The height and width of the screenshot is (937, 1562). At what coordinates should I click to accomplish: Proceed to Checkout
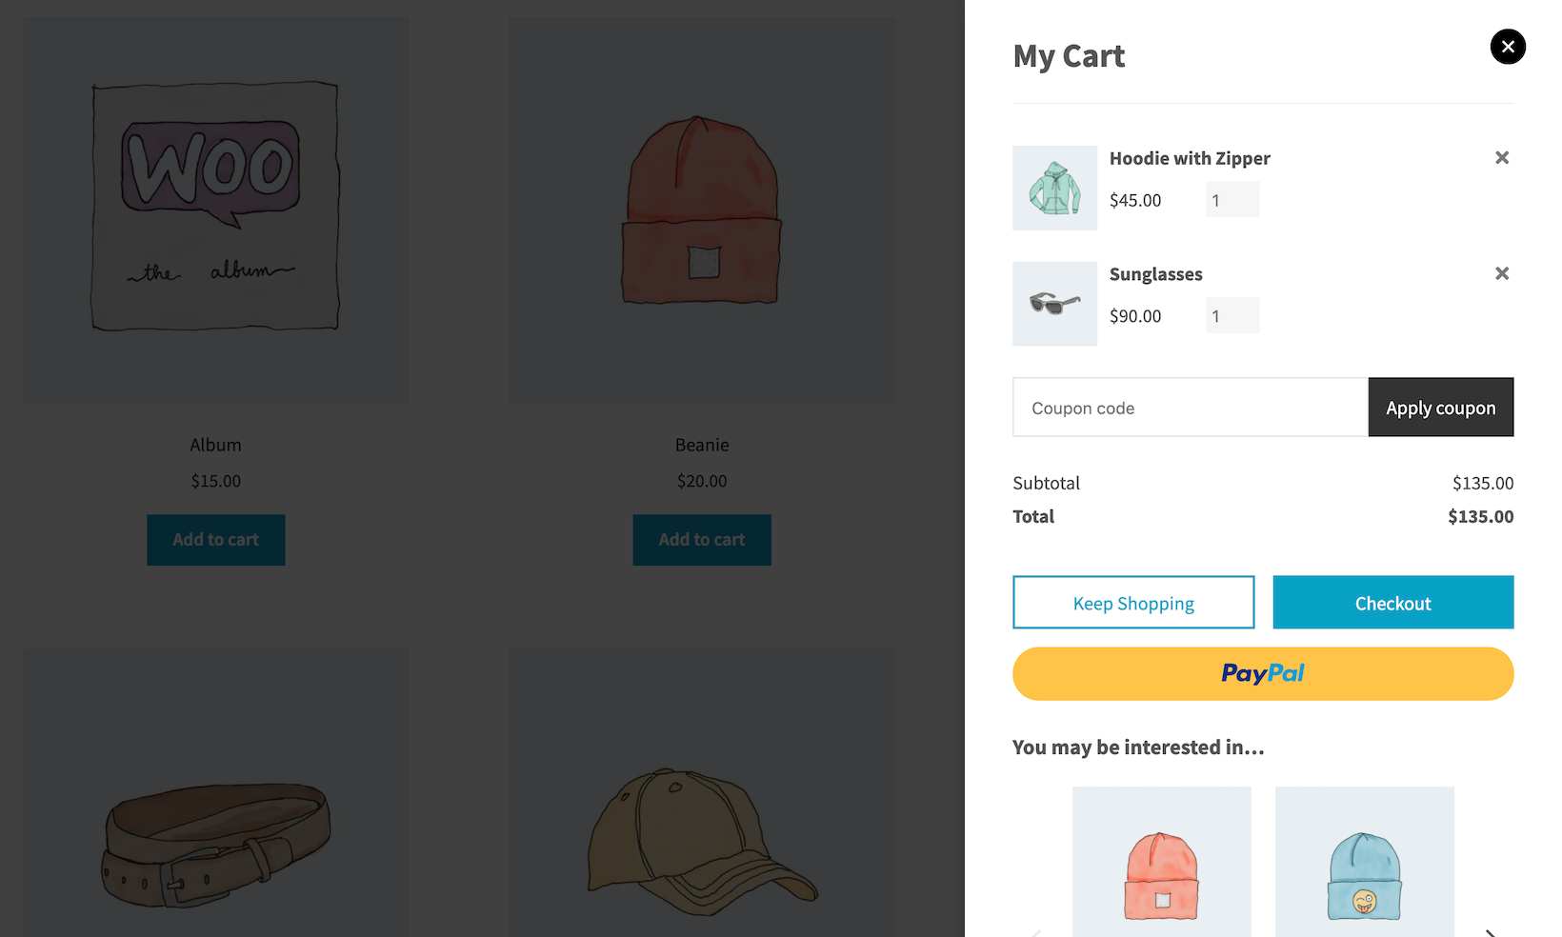1393,602
